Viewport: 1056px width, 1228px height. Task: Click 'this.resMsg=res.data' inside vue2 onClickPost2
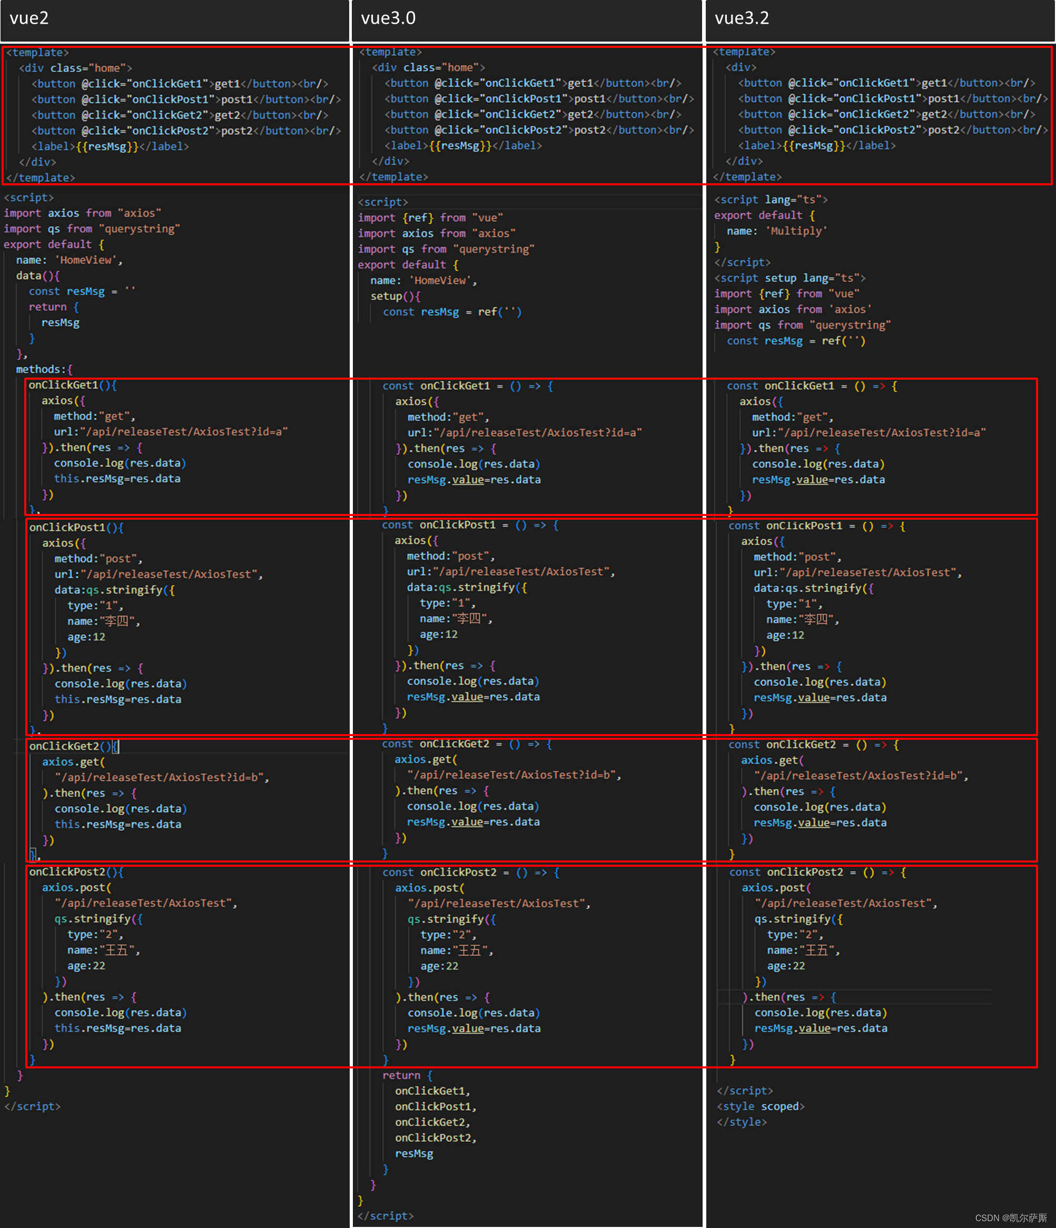pyautogui.click(x=118, y=1028)
